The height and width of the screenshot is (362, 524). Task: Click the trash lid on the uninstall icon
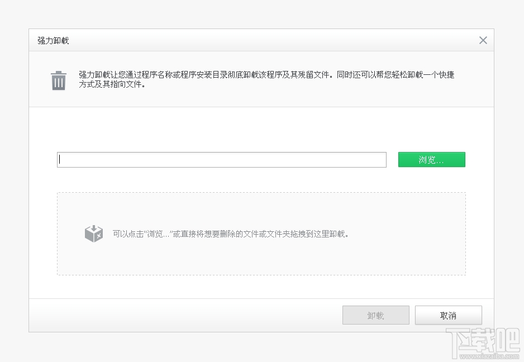point(58,72)
